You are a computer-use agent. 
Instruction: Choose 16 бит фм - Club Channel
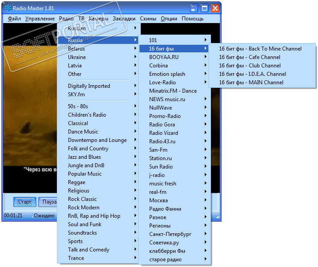point(262,66)
